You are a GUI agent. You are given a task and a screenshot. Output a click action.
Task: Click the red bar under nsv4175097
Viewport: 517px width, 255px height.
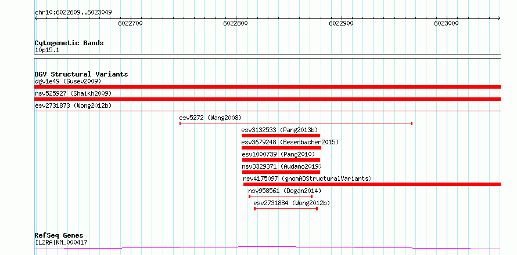(372, 184)
